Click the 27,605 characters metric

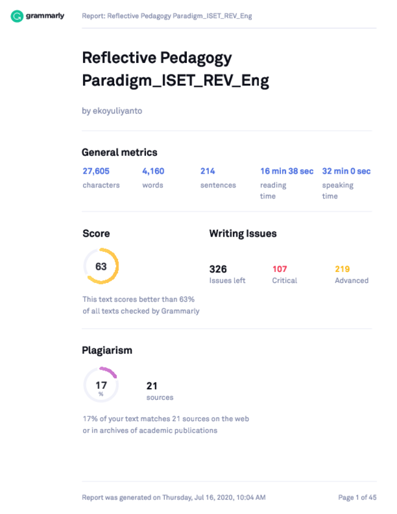pos(96,171)
